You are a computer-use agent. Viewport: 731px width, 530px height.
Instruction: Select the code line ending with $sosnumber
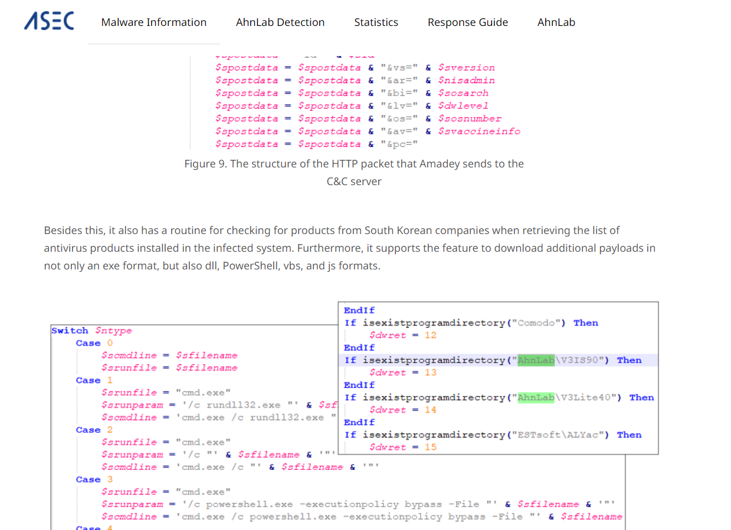click(x=358, y=118)
